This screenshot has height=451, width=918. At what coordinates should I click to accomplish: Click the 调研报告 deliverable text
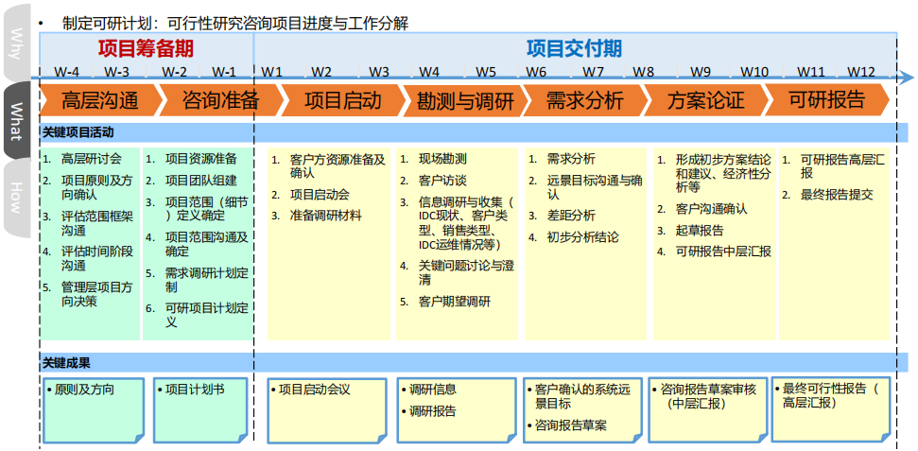point(432,411)
